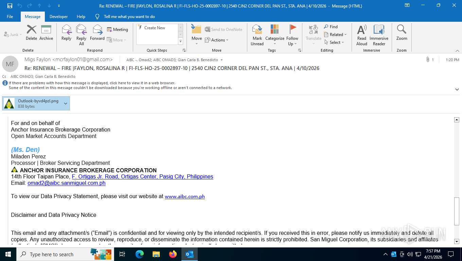The width and height of the screenshot is (462, 261).
Task: Click the MF sender avatar
Action: [x=10, y=64]
